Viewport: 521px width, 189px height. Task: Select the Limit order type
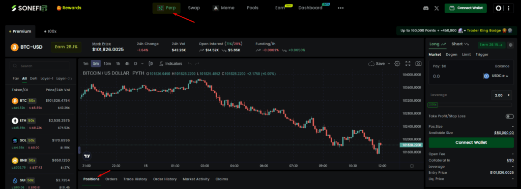coord(466,54)
